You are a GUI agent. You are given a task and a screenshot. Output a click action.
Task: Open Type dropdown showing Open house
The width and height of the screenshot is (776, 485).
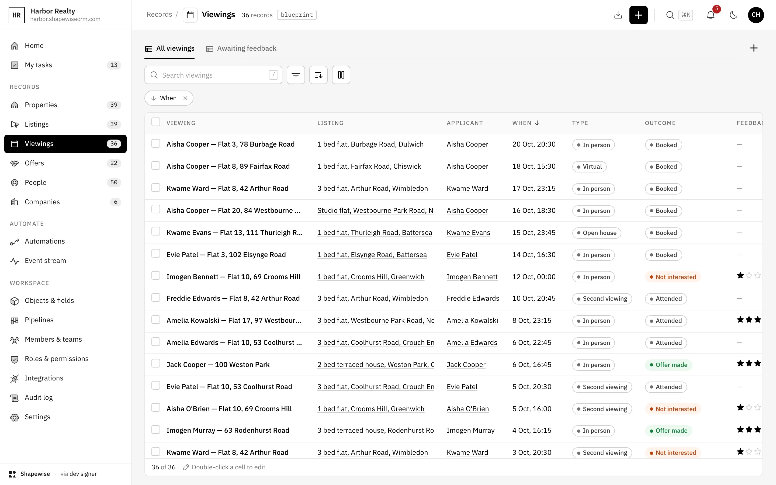pos(597,233)
